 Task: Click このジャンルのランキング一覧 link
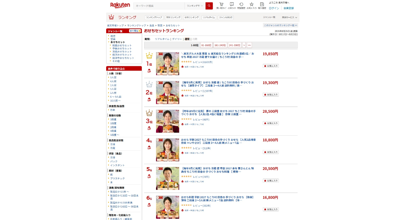pos(280,25)
